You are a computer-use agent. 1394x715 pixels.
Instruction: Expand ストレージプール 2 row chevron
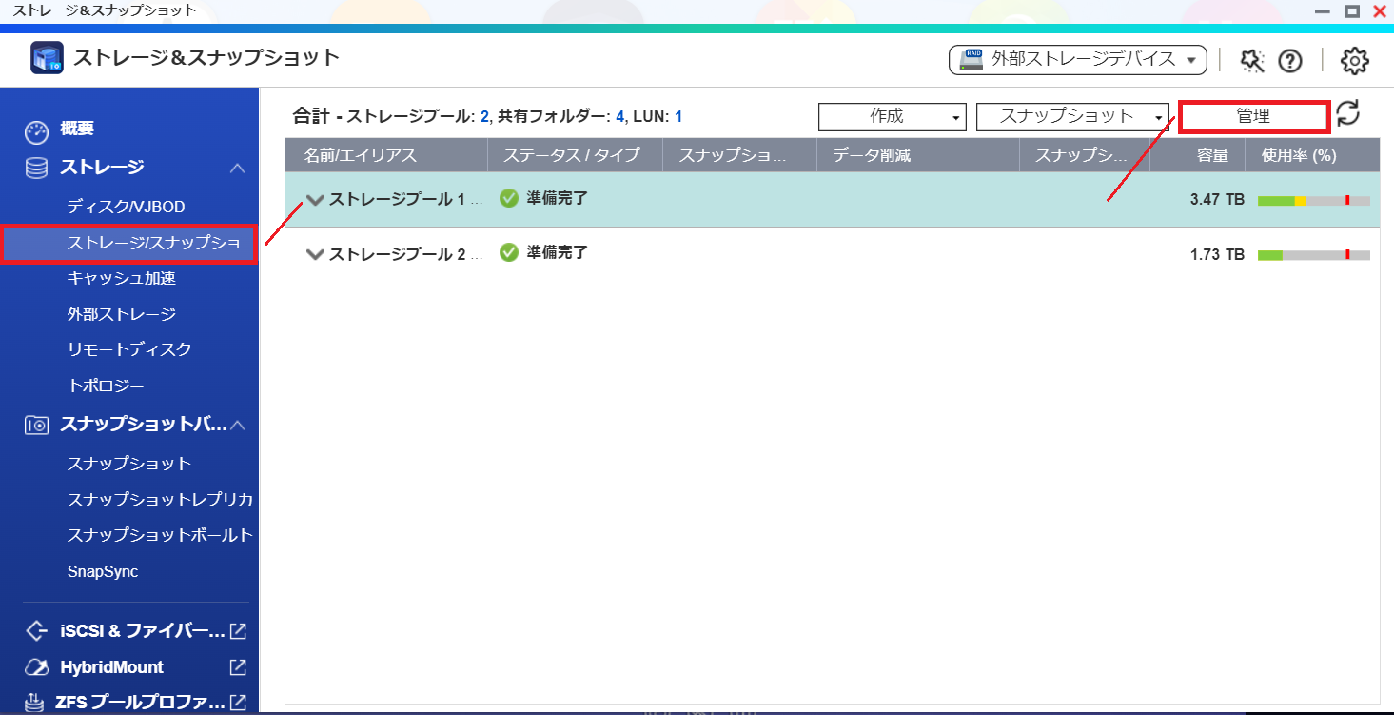pyautogui.click(x=315, y=254)
